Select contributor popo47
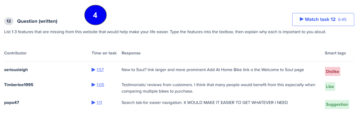The height and width of the screenshot is (116, 358). click(11, 102)
